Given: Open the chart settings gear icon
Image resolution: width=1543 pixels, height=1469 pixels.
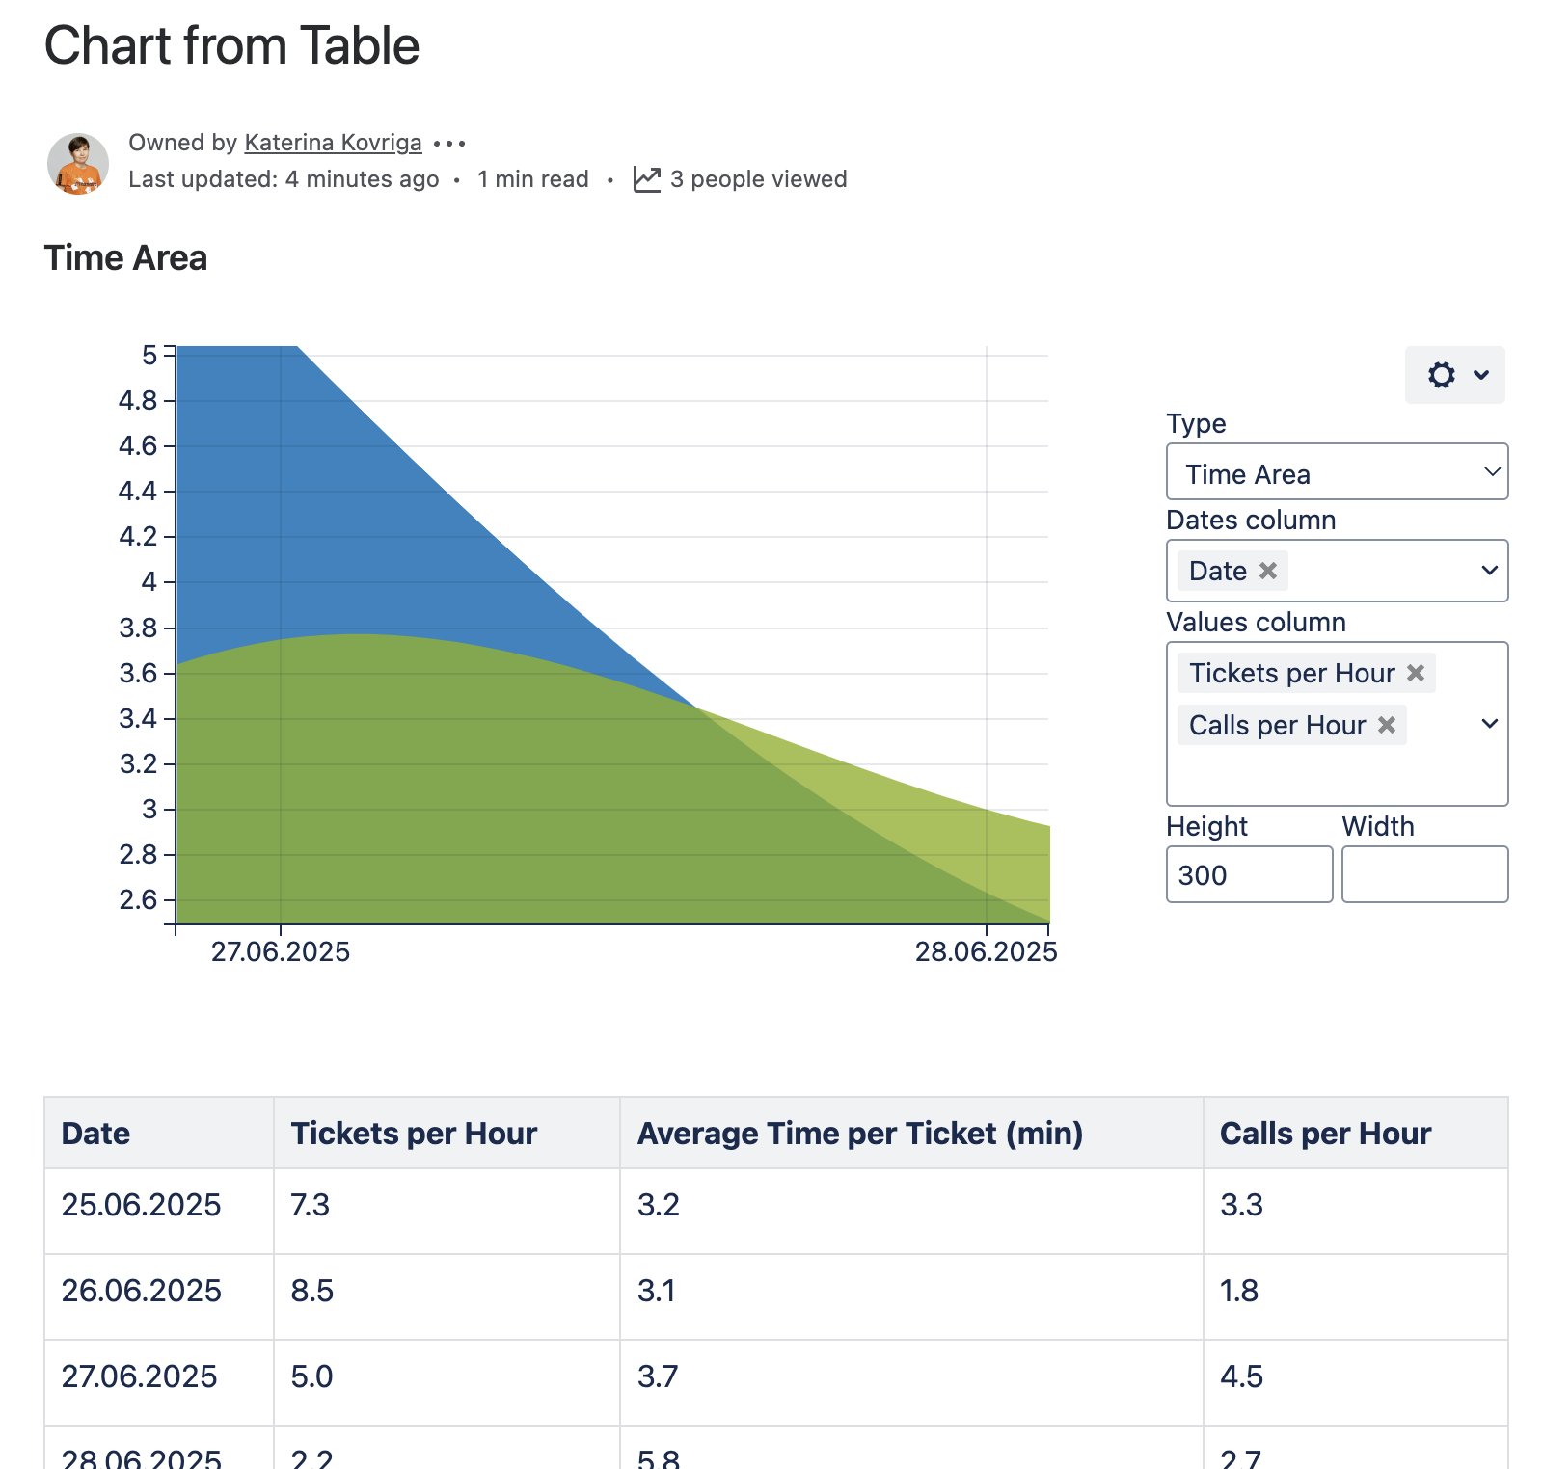Looking at the screenshot, I should coord(1442,375).
